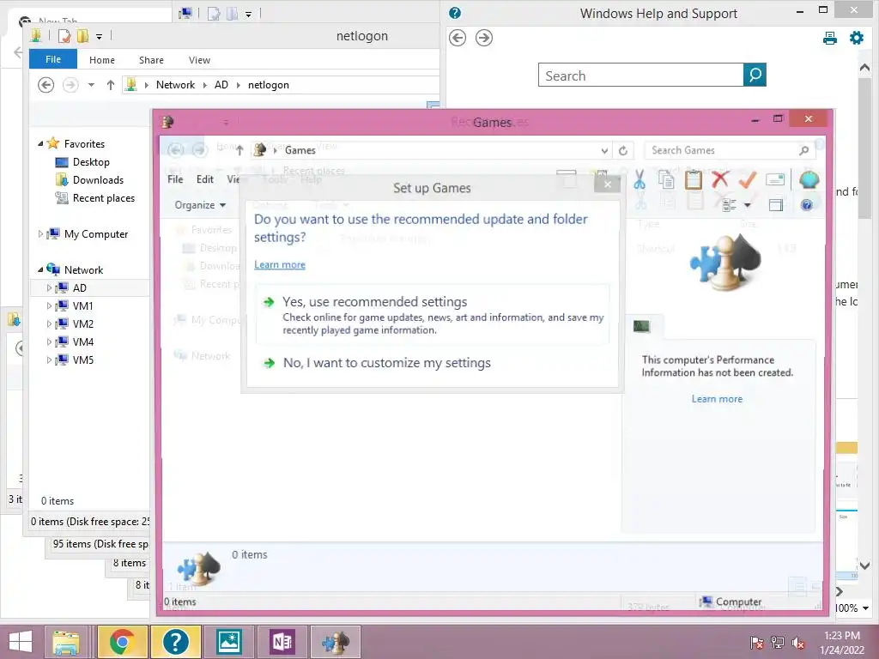The image size is (879, 659).
Task: Click the Action Center flag in system tray
Action: 757,643
